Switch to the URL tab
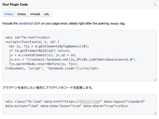159x119 pixels. (x=47, y=14)
